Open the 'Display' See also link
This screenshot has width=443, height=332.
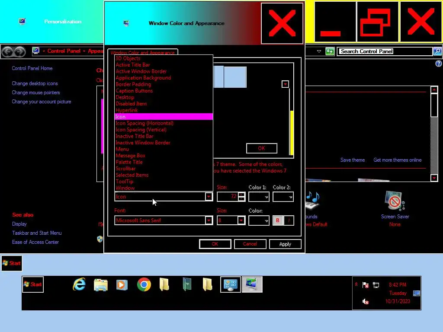[19, 224]
